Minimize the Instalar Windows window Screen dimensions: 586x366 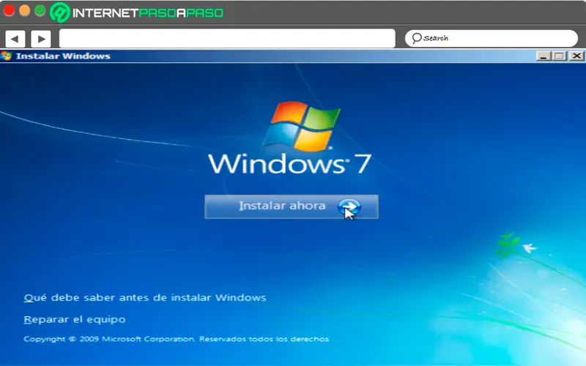pyautogui.click(x=544, y=56)
